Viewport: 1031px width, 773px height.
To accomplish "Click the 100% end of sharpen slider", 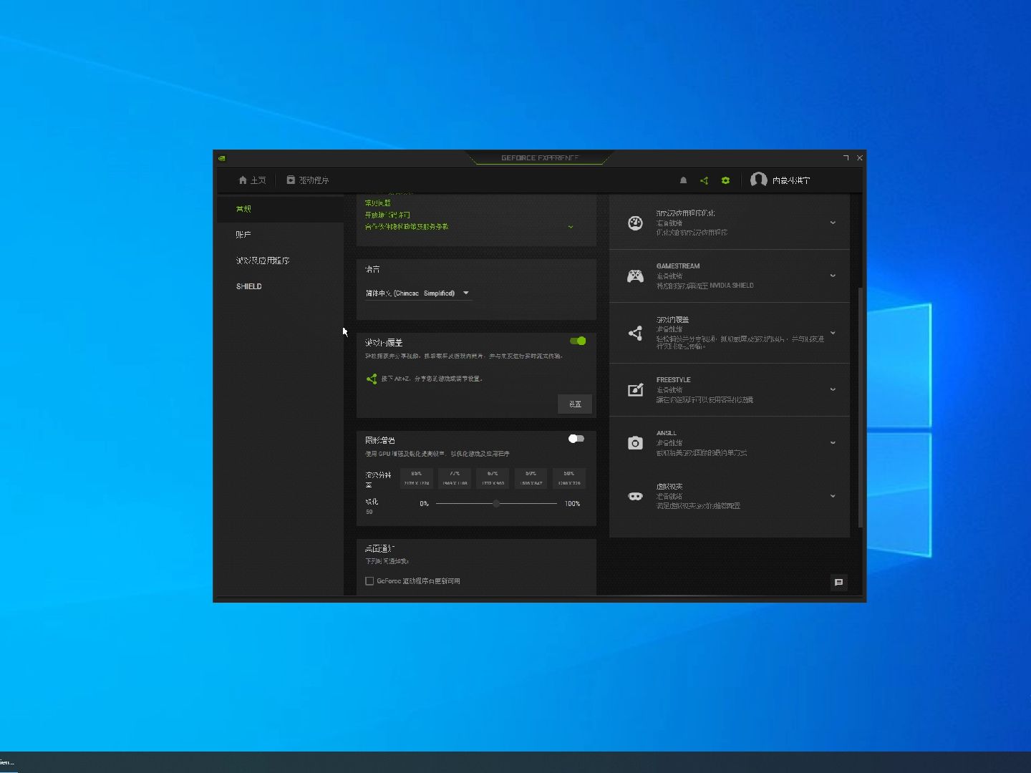I will (x=572, y=504).
